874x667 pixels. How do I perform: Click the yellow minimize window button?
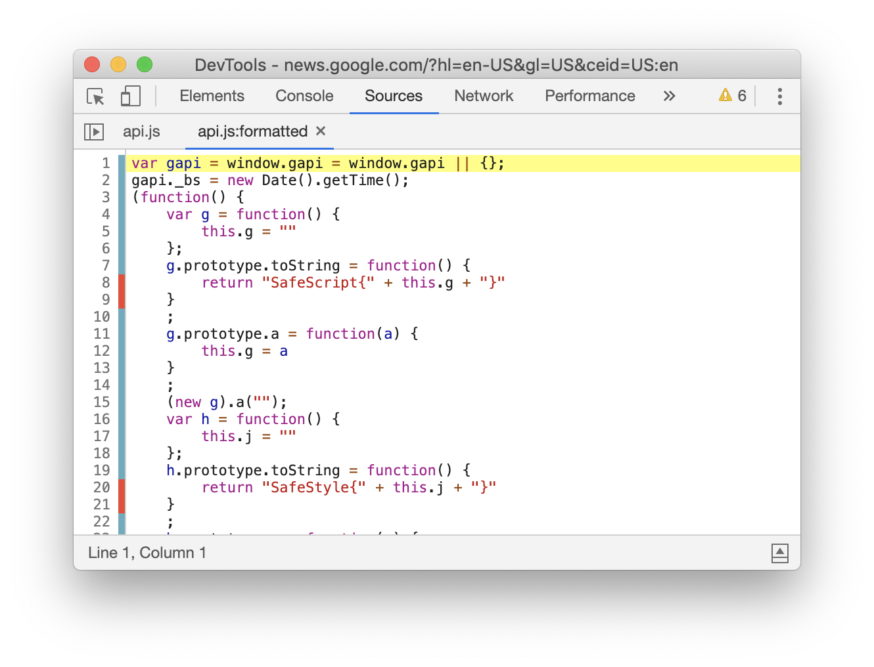point(118,64)
